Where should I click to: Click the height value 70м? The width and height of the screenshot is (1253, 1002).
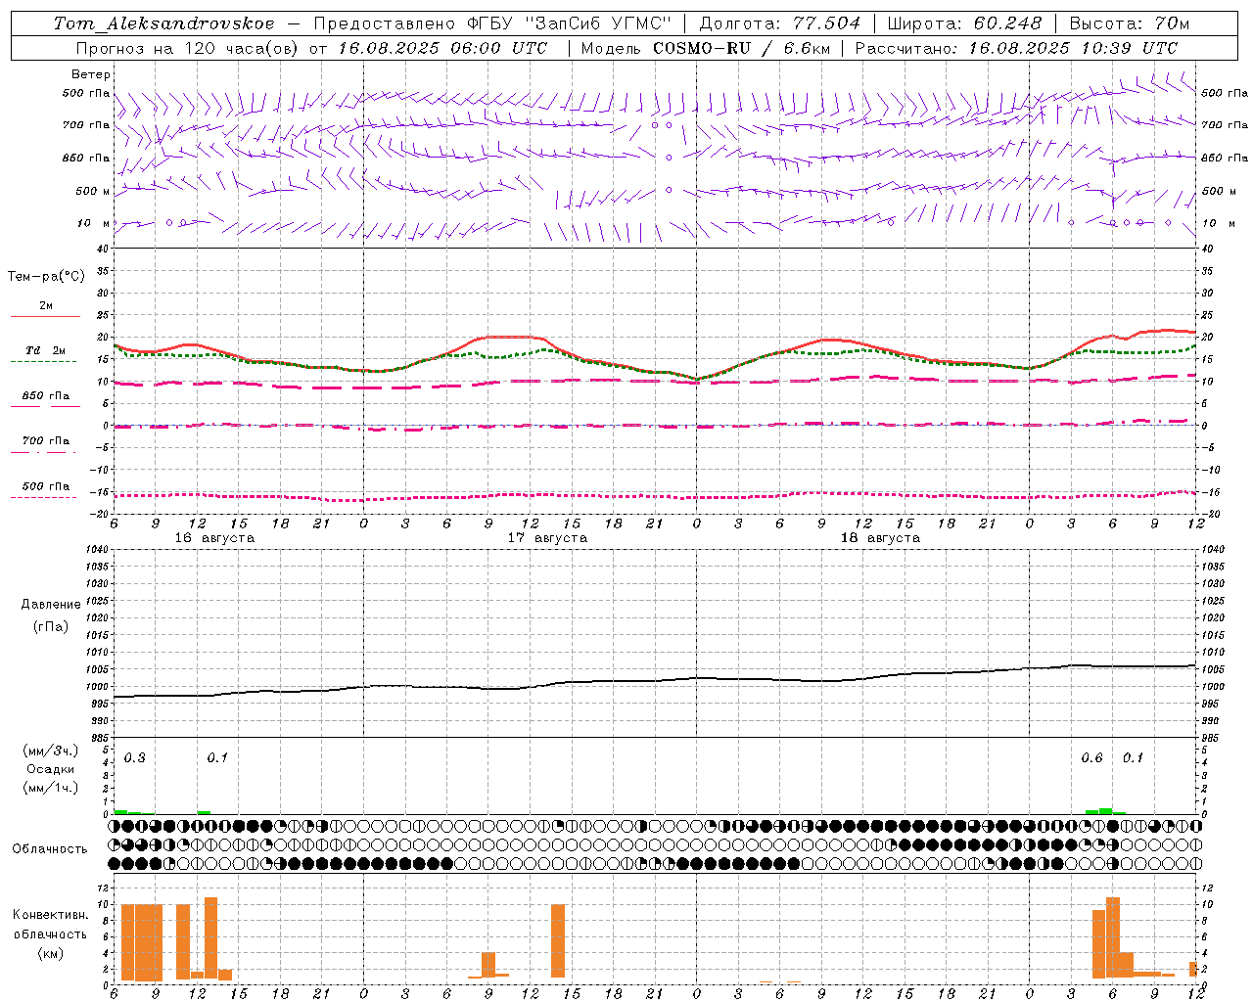click(1171, 23)
